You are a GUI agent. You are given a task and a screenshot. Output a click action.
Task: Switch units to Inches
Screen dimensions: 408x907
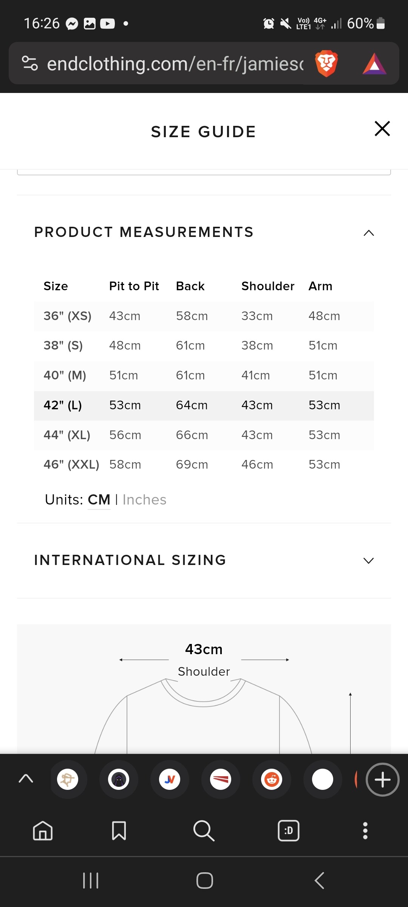coord(144,500)
